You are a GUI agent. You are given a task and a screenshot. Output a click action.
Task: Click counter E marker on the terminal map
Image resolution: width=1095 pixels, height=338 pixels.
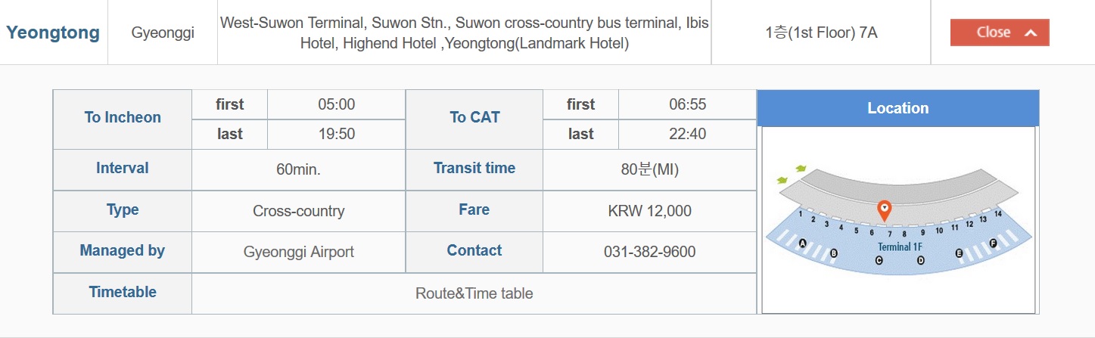[960, 253]
